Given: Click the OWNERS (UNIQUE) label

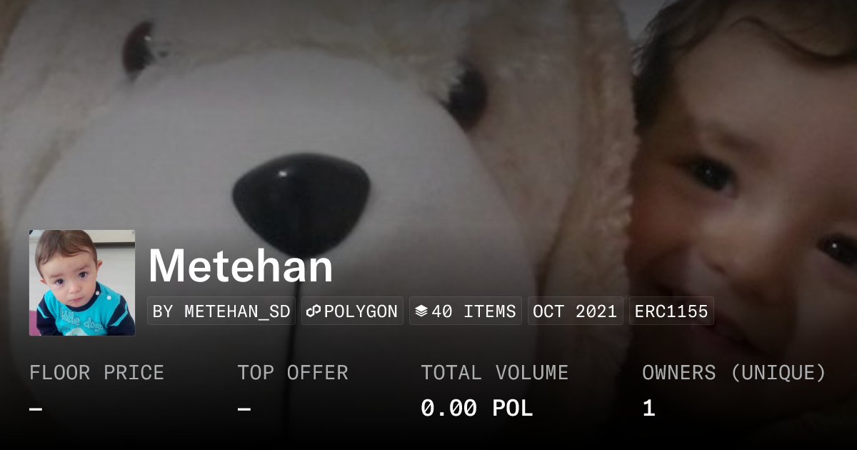Looking at the screenshot, I should [x=734, y=373].
